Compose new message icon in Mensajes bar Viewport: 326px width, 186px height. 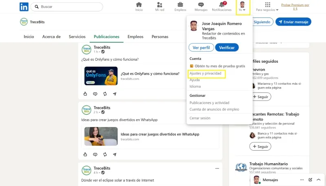click(x=311, y=180)
